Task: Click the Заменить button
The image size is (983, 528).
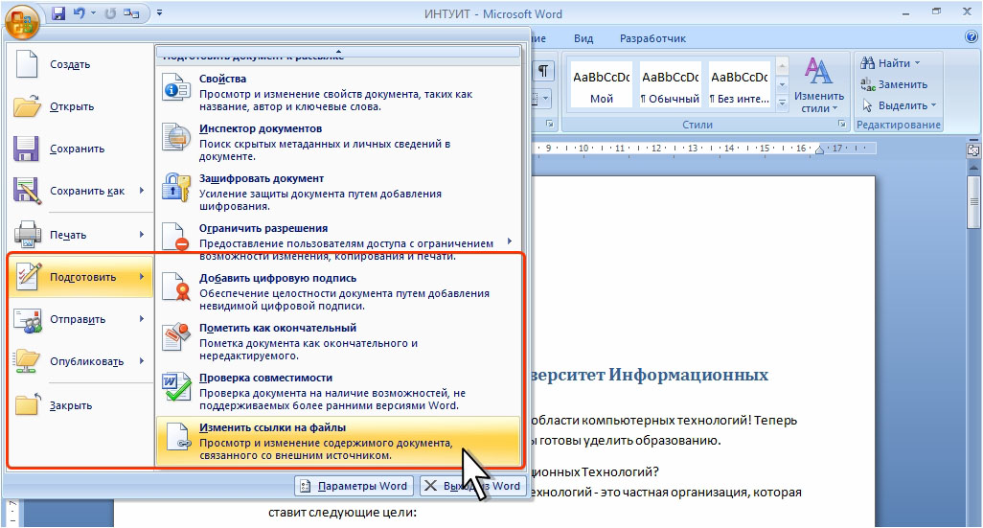Action: coord(894,84)
